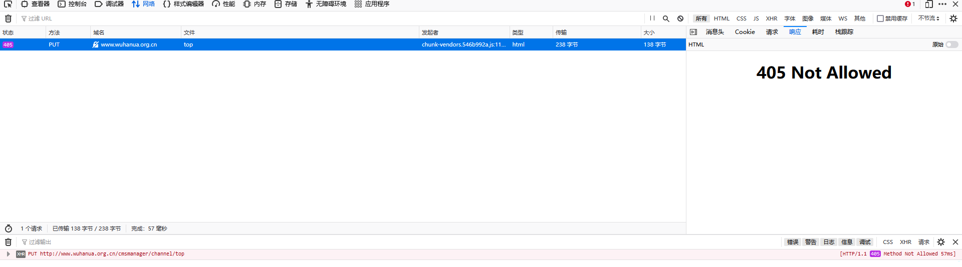Open the devtools three-dot options menu
The width and height of the screenshot is (962, 267).
(942, 4)
